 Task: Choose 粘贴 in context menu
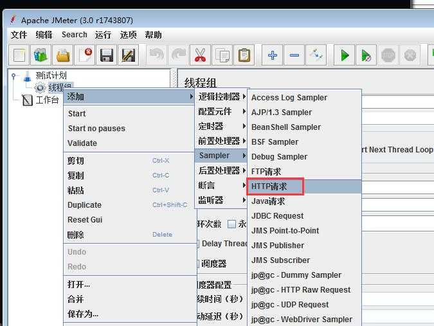pyautogui.click(x=129, y=190)
